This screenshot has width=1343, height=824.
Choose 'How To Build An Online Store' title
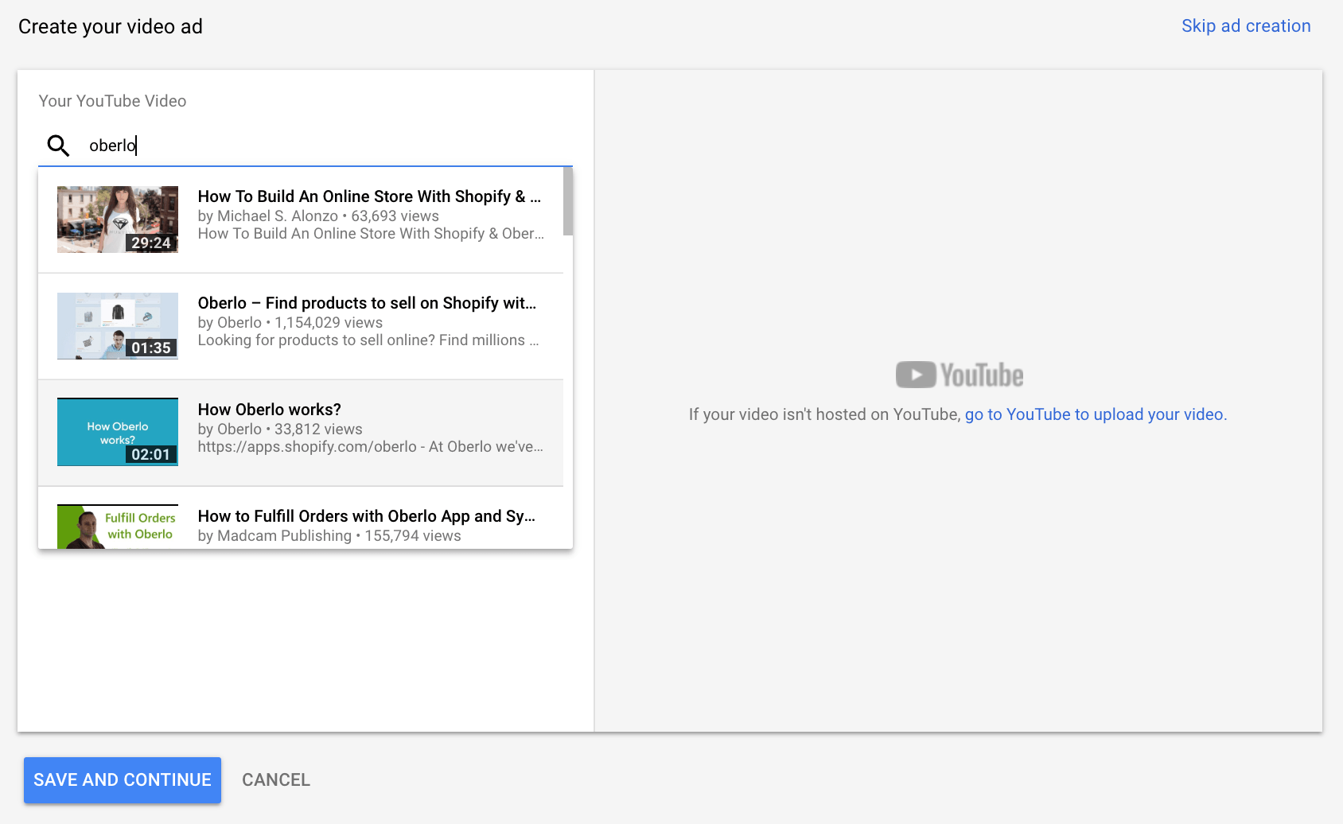369,196
